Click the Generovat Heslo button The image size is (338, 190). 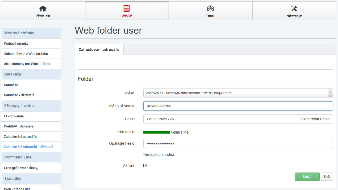315,119
